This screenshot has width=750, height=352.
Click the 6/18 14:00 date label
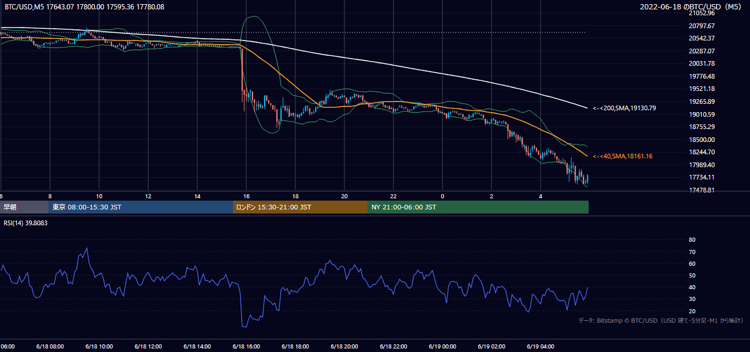(197, 346)
